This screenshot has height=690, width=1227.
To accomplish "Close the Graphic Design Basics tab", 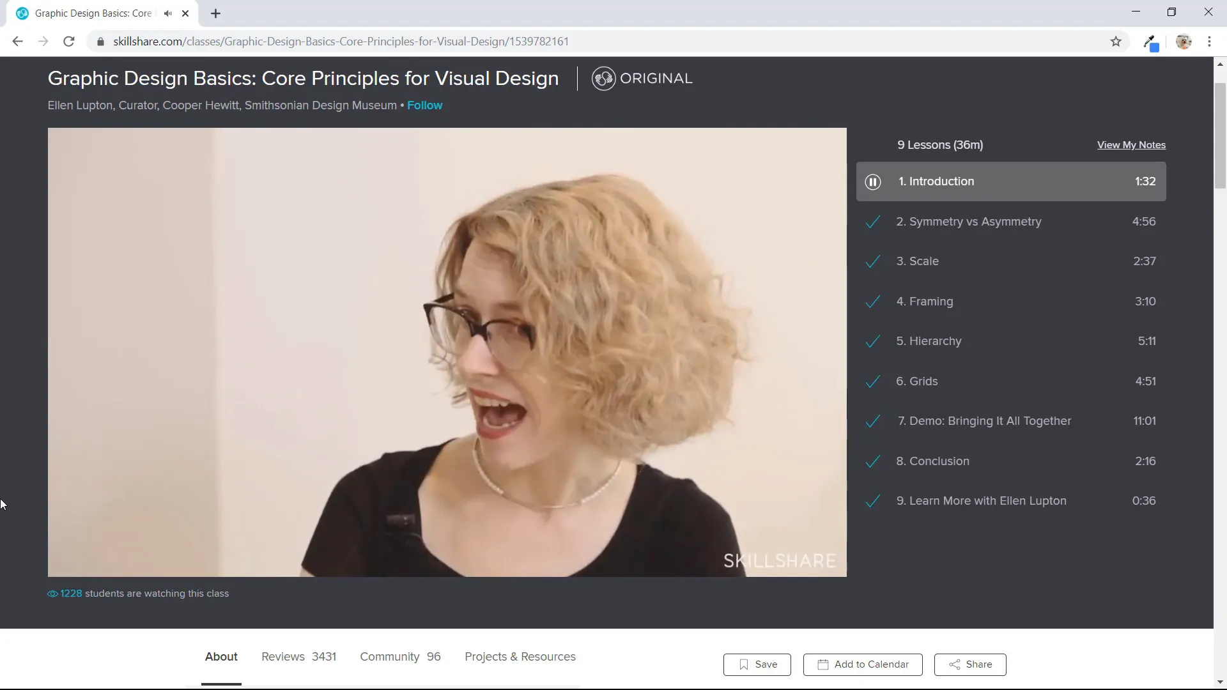I will click(185, 13).
